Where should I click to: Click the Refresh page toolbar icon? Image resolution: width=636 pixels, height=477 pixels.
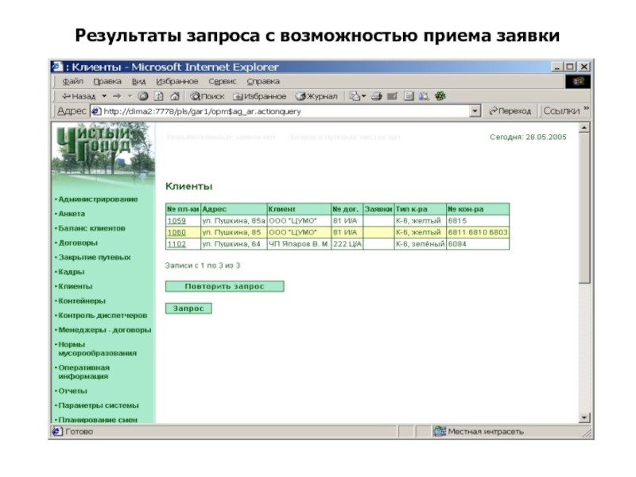[157, 96]
